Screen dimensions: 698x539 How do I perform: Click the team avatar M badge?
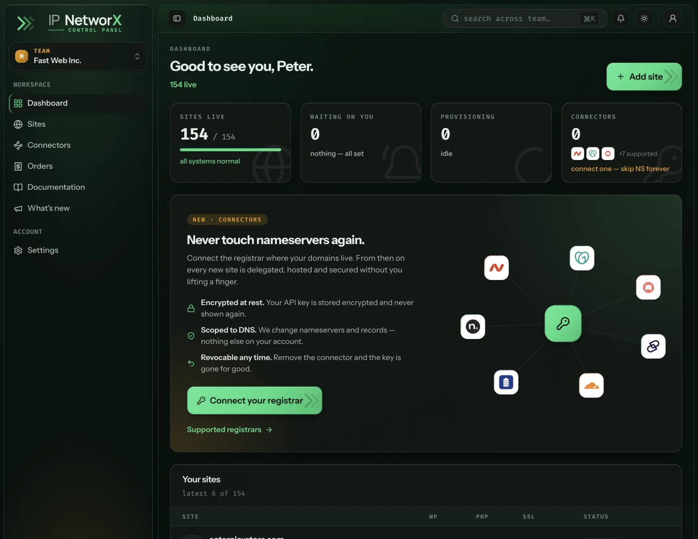click(x=21, y=56)
